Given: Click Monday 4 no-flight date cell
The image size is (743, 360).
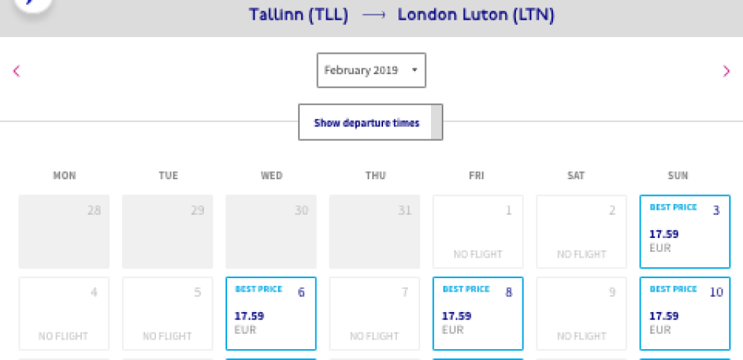Looking at the screenshot, I should tap(64, 314).
